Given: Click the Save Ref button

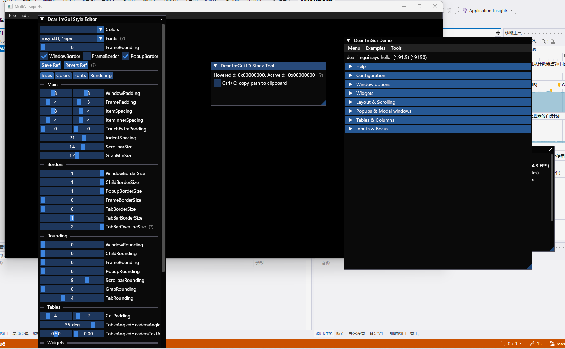Looking at the screenshot, I should pos(51,65).
